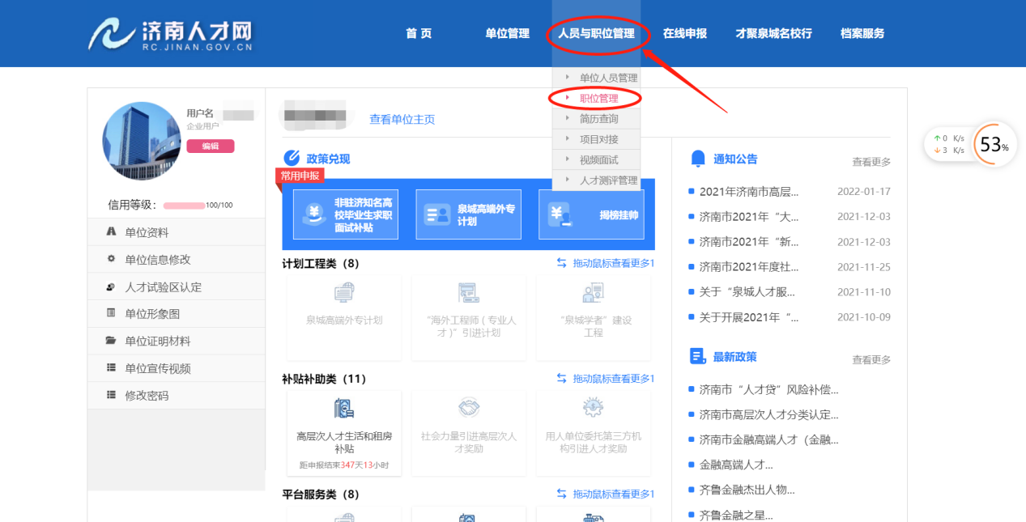Open policy 济南市金融高端人才（金融...
Screen dimensions: 1026x522
click(769, 440)
